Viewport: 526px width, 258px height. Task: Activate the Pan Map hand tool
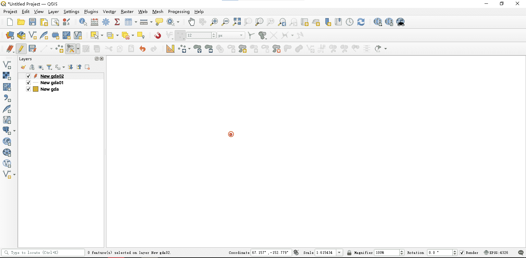(191, 22)
